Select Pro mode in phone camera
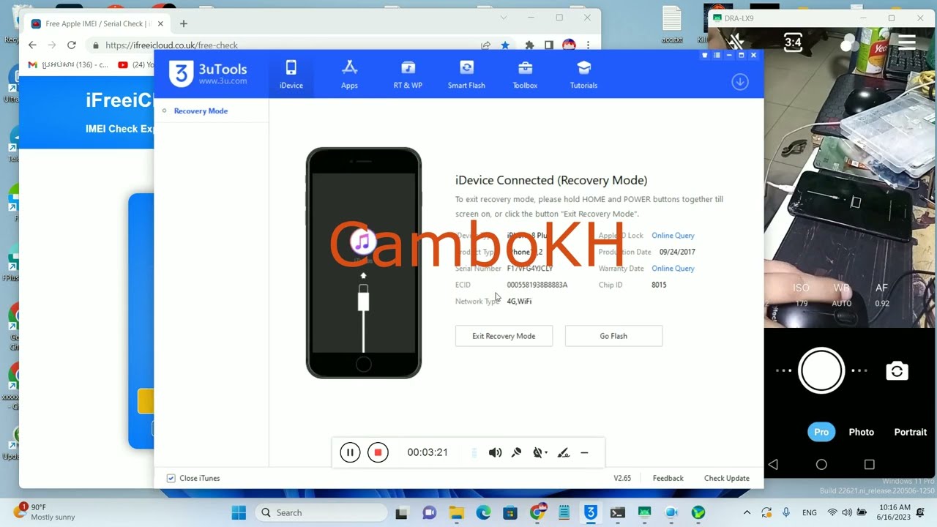This screenshot has width=937, height=527. pyautogui.click(x=821, y=432)
